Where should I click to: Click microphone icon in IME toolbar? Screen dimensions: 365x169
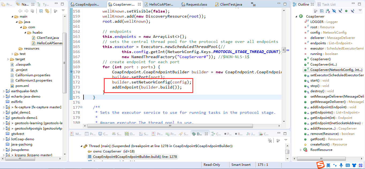click(341, 165)
